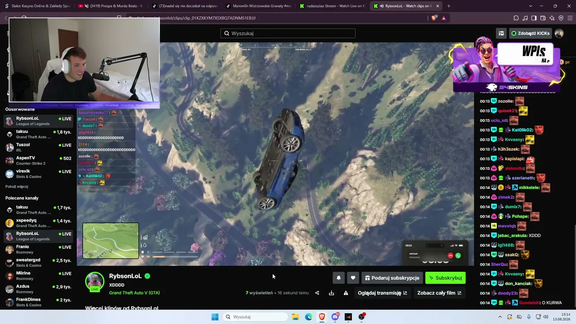The image size is (576, 324).
Task: Open the dashboard icon beside Zdobądź KICKs
Action: 501,33
